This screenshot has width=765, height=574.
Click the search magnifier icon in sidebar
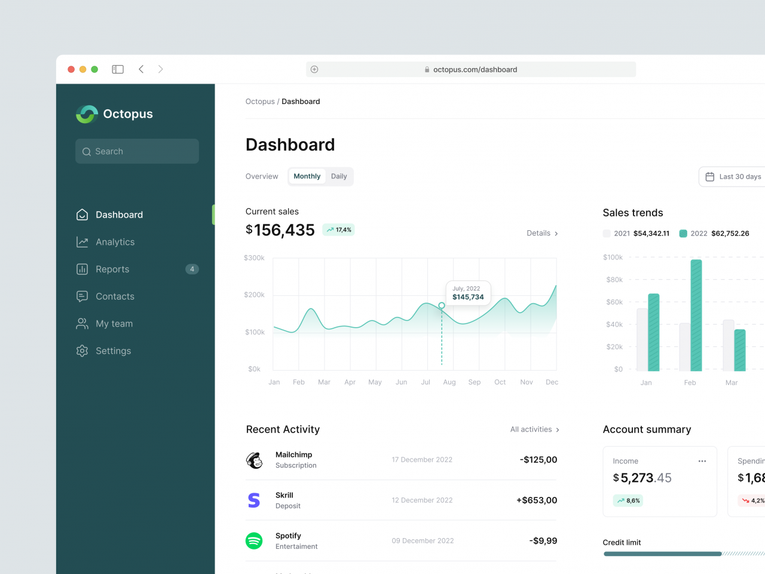(87, 152)
